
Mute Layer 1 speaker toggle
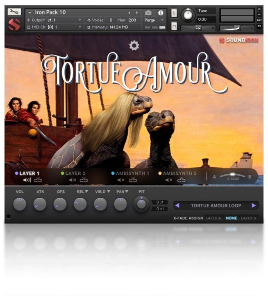[x=27, y=180]
